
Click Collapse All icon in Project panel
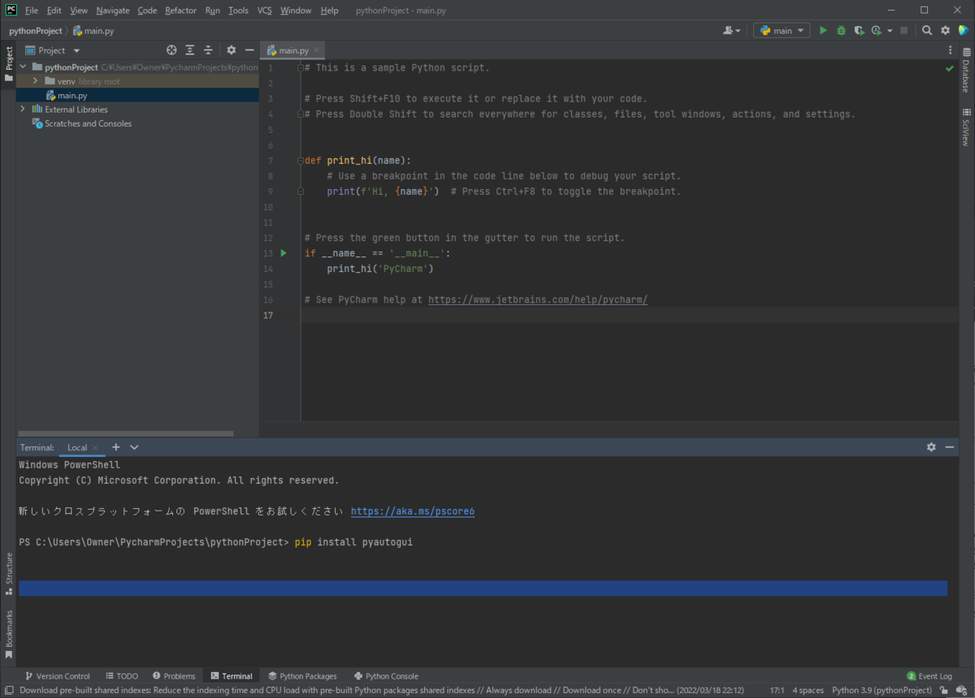coord(208,50)
